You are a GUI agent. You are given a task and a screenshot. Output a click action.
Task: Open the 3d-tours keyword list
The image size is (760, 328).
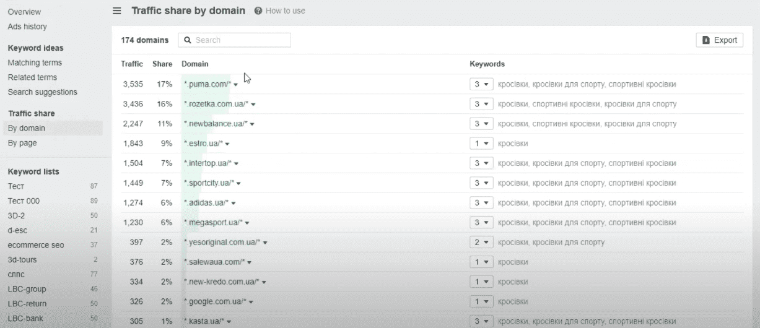click(22, 260)
